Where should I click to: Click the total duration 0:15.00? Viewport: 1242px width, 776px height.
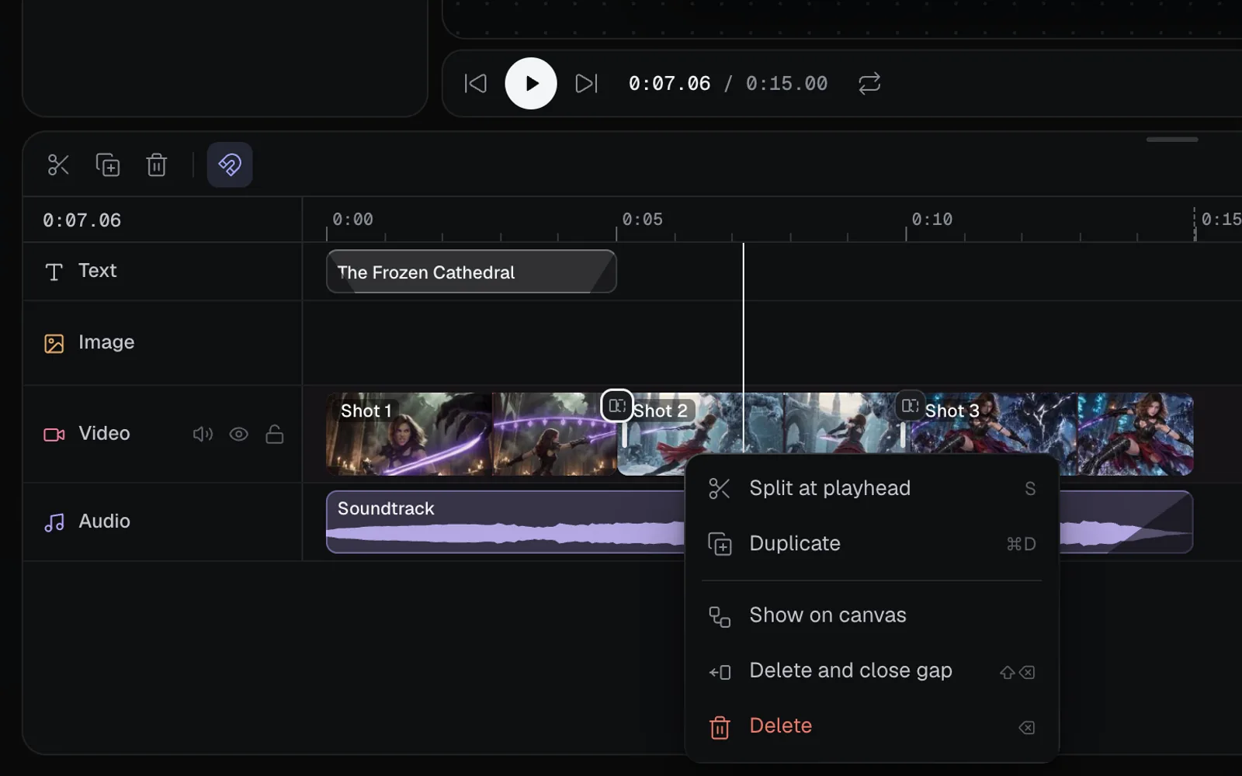[x=786, y=83]
